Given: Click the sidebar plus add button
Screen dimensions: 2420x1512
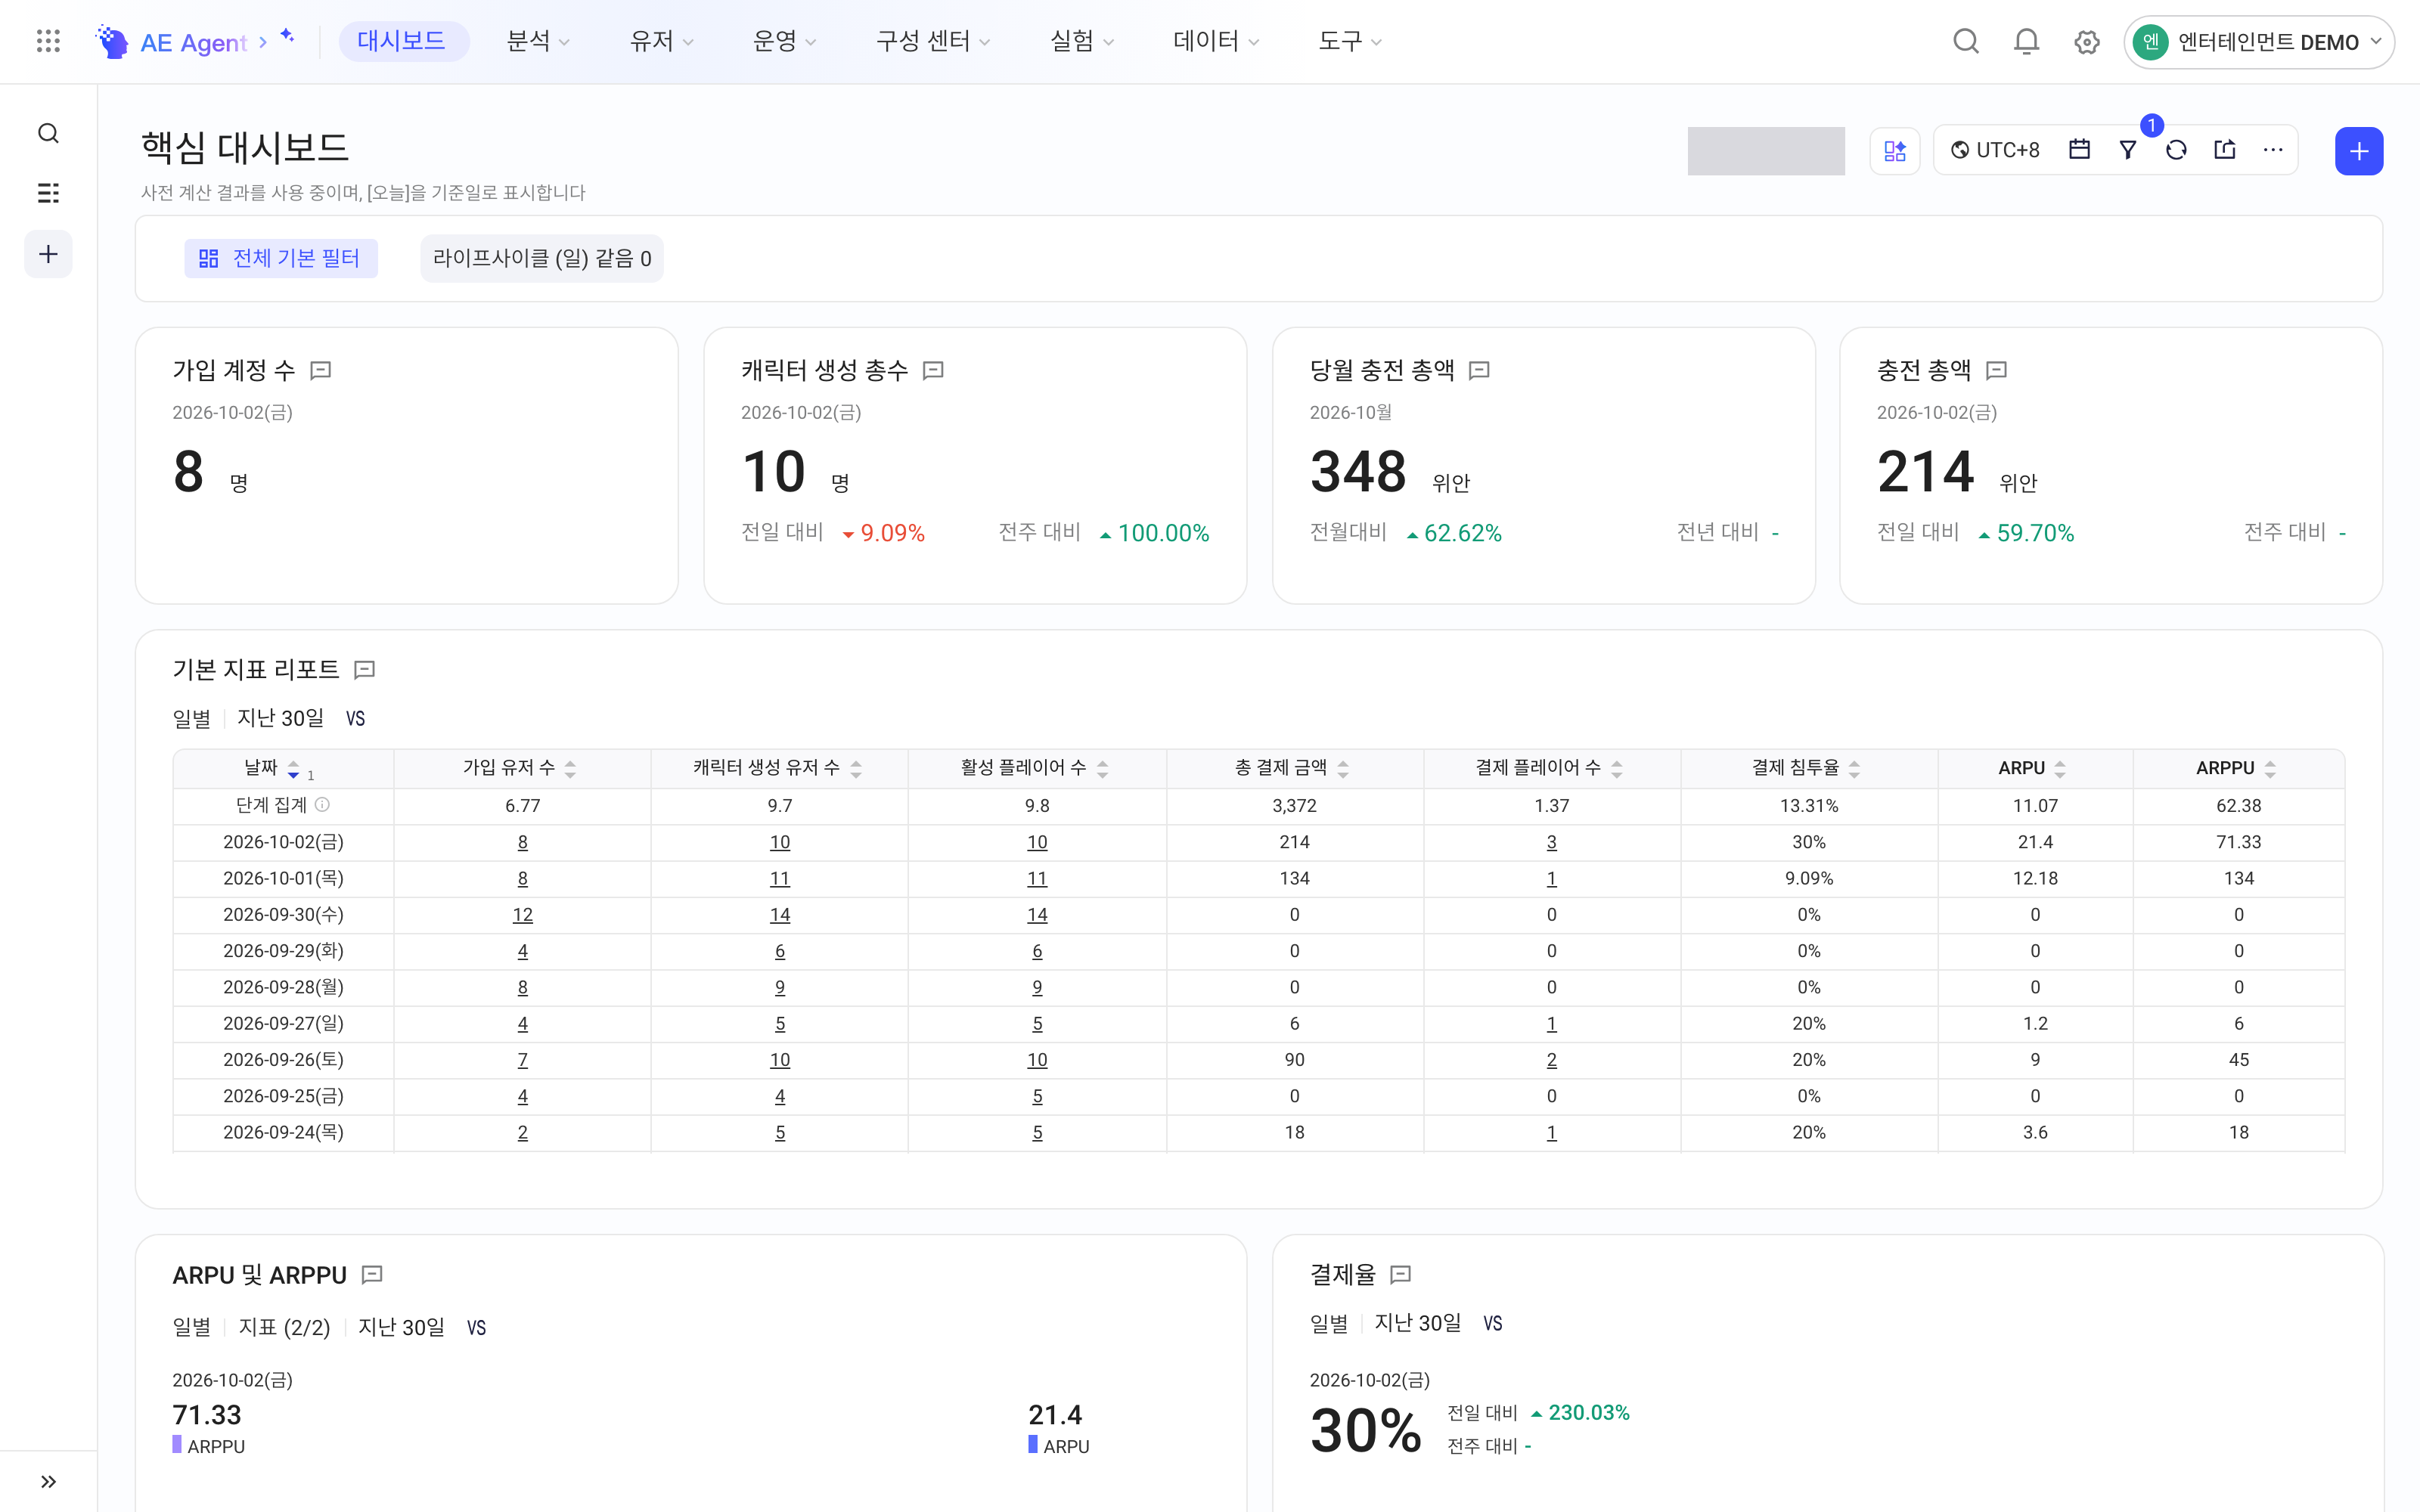Looking at the screenshot, I should click(48, 254).
